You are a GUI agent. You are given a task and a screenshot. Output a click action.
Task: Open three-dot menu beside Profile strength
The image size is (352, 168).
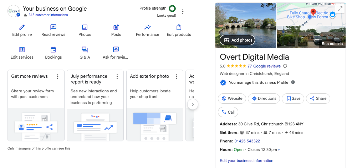183,11
